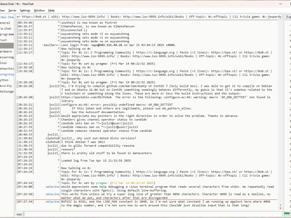Switch to the python channel
The height and width of the screenshot is (218, 291).
pyautogui.click(x=5, y=80)
